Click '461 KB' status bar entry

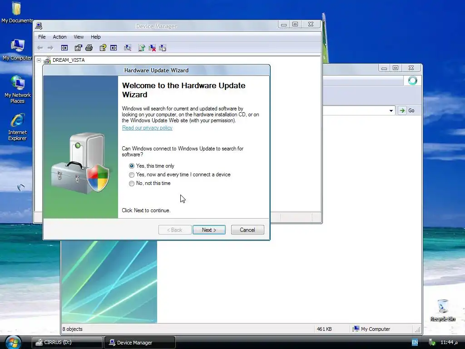(x=324, y=329)
